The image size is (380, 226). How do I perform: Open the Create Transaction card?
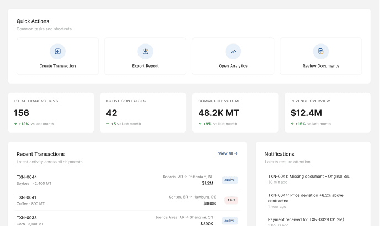tap(57, 56)
